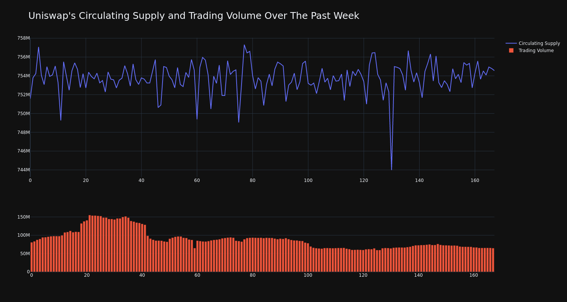This screenshot has height=302, width=567.
Task: Click x-axis tick 100 under supply chart
Action: (308, 180)
